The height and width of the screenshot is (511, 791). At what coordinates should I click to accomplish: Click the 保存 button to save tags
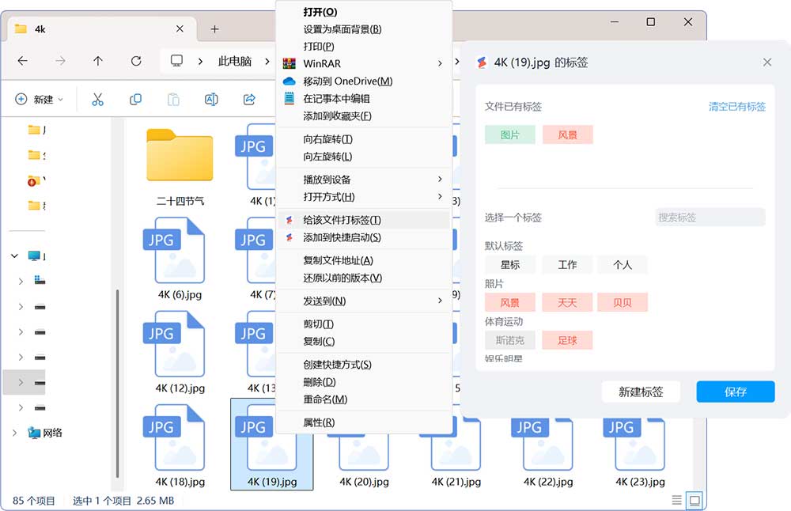[735, 392]
